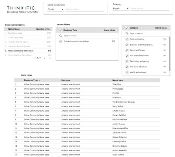The width and height of the screenshot is (175, 157).
Task: Click the sort arrow next to Business Type column
Action: pyautogui.click(x=40, y=80)
